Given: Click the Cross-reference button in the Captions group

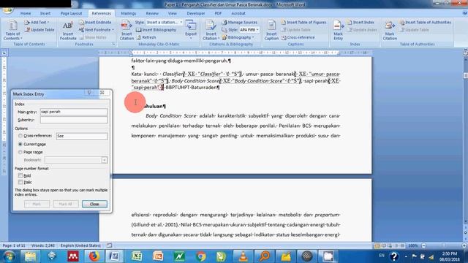Looking at the screenshot, I should coord(298,37).
